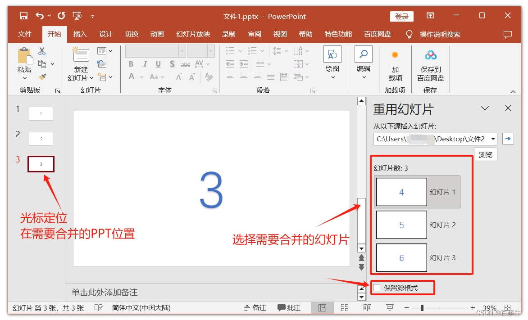The width and height of the screenshot is (528, 320).
Task: Fit slide to current window
Action: click(507, 307)
